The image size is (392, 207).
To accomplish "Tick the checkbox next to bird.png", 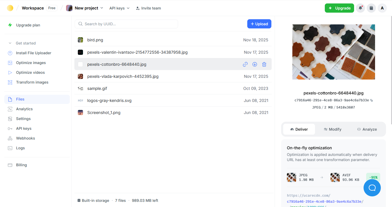I will click(x=80, y=40).
